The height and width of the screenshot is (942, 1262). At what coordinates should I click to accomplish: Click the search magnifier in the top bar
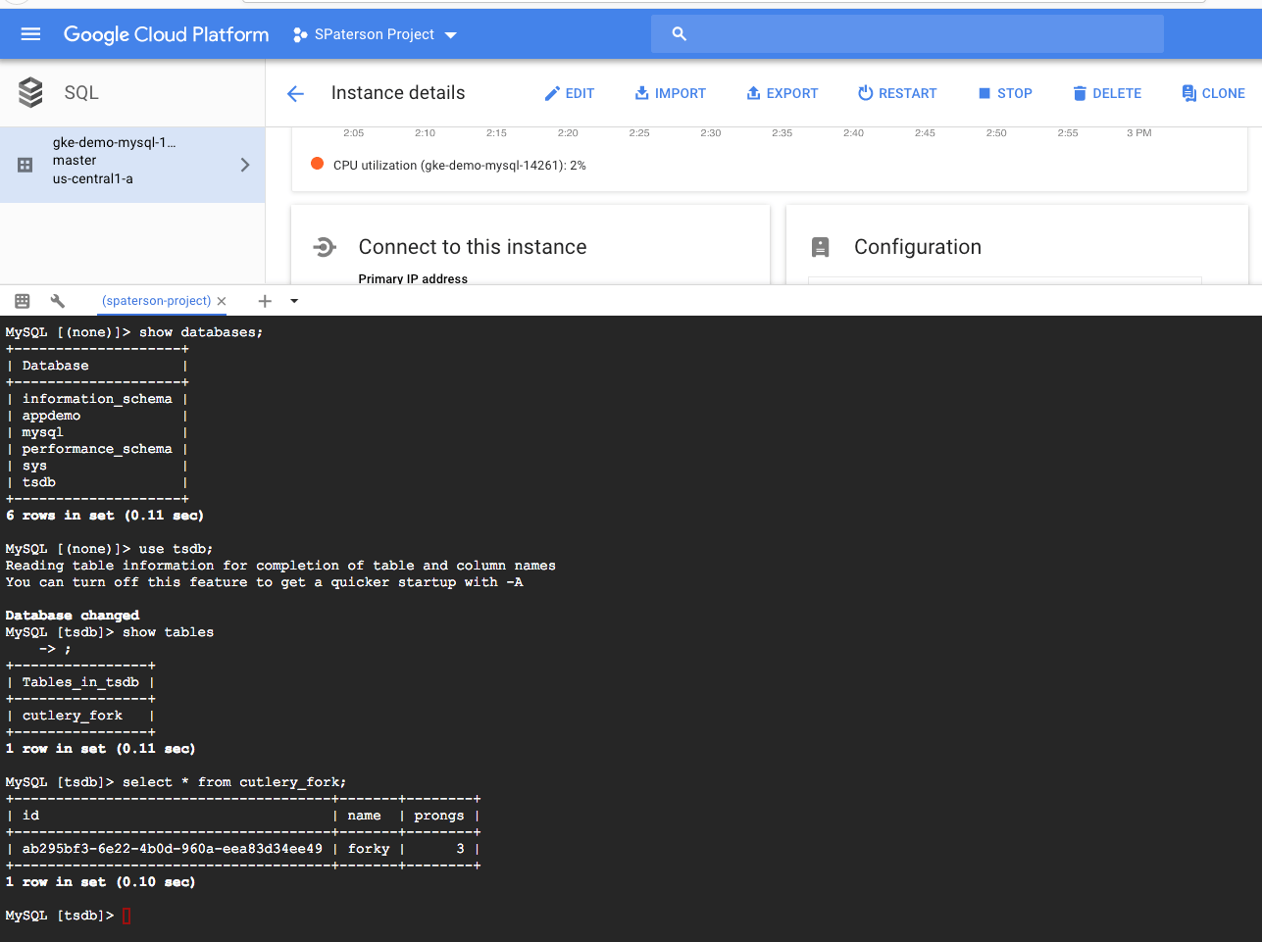click(x=680, y=32)
